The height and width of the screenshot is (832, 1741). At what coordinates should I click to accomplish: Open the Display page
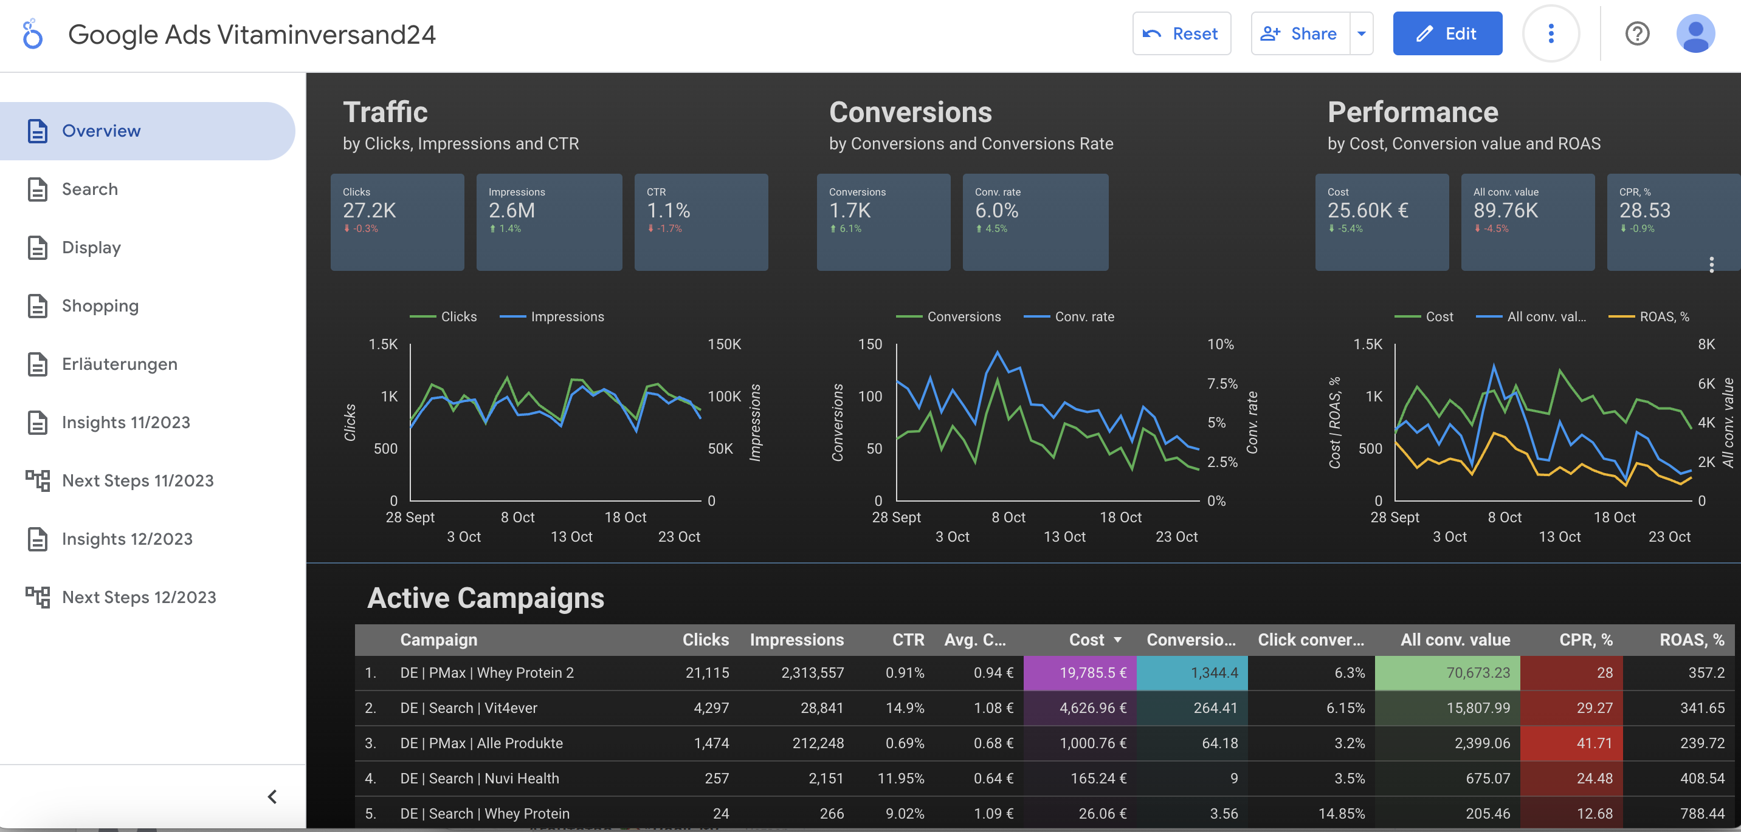click(147, 247)
